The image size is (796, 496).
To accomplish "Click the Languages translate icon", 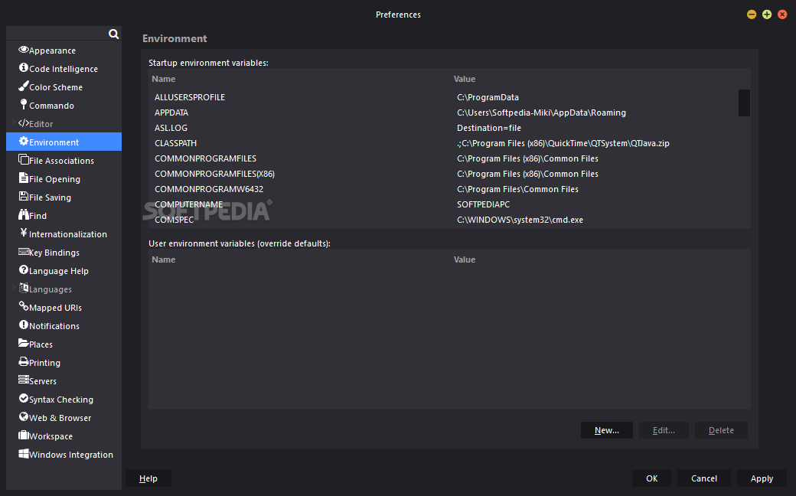I will click(24, 288).
